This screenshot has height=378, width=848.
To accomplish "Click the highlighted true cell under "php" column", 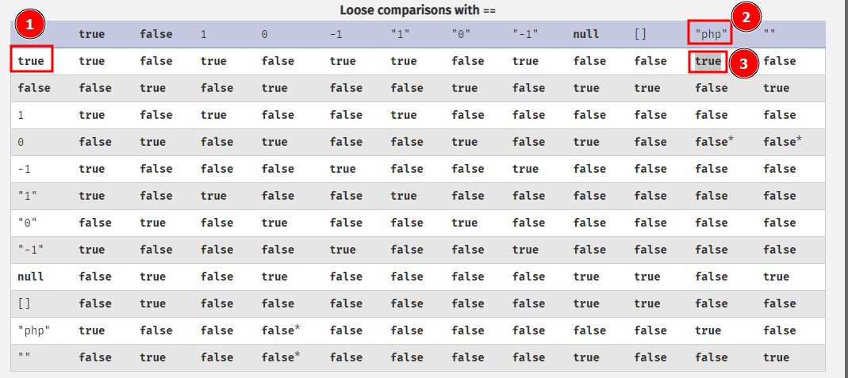I will tap(708, 61).
